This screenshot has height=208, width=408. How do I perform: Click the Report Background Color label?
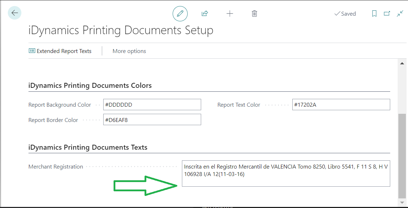click(59, 105)
